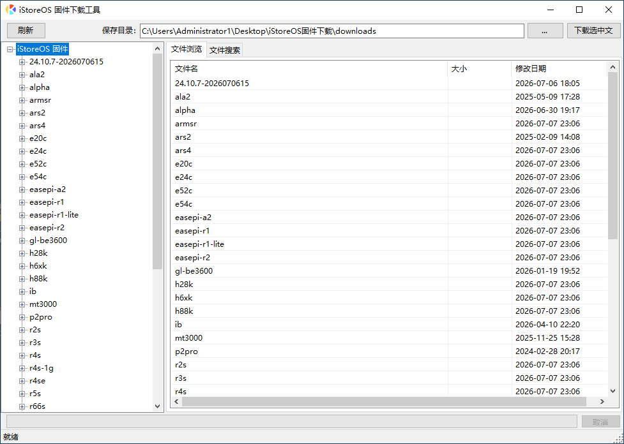Click file list horizontal scroll-right arrow

tap(602, 401)
